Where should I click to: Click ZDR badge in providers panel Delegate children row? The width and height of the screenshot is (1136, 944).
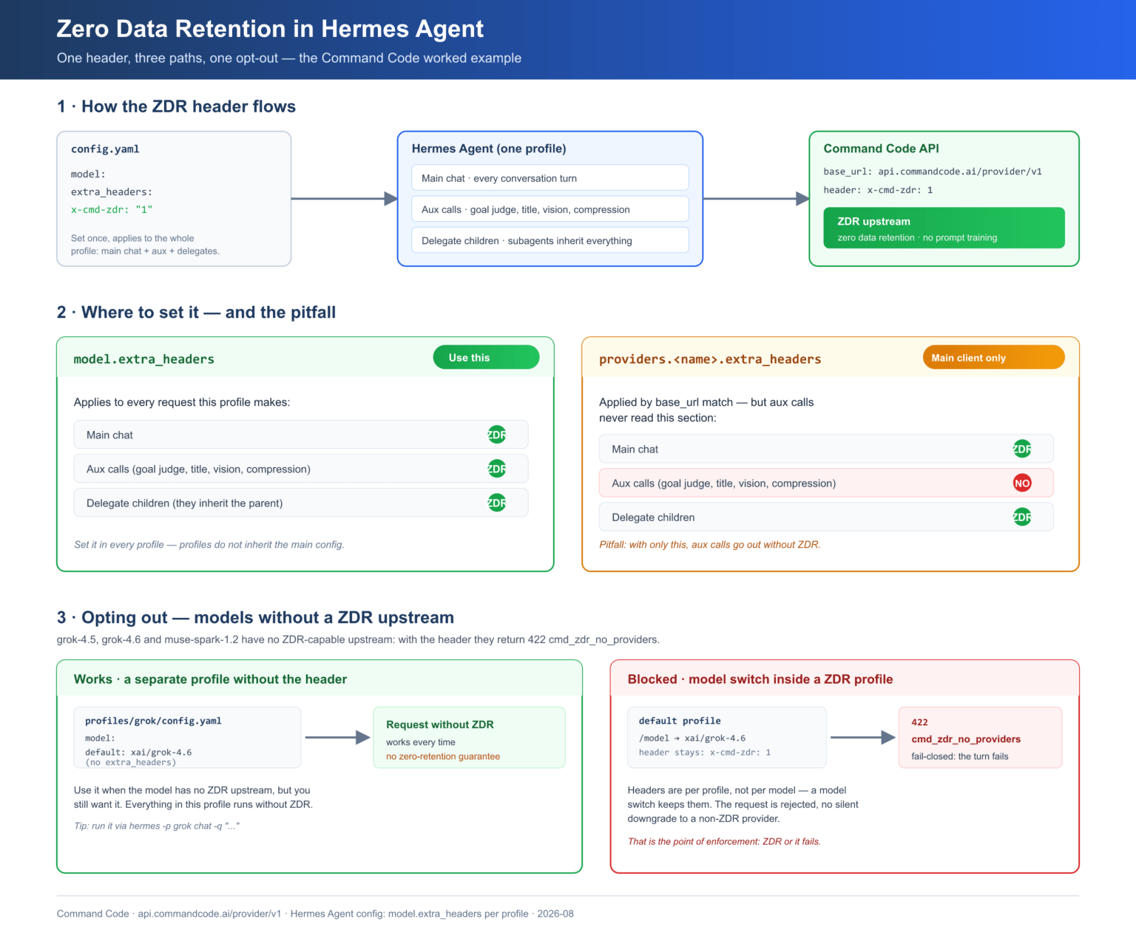[x=1022, y=517]
